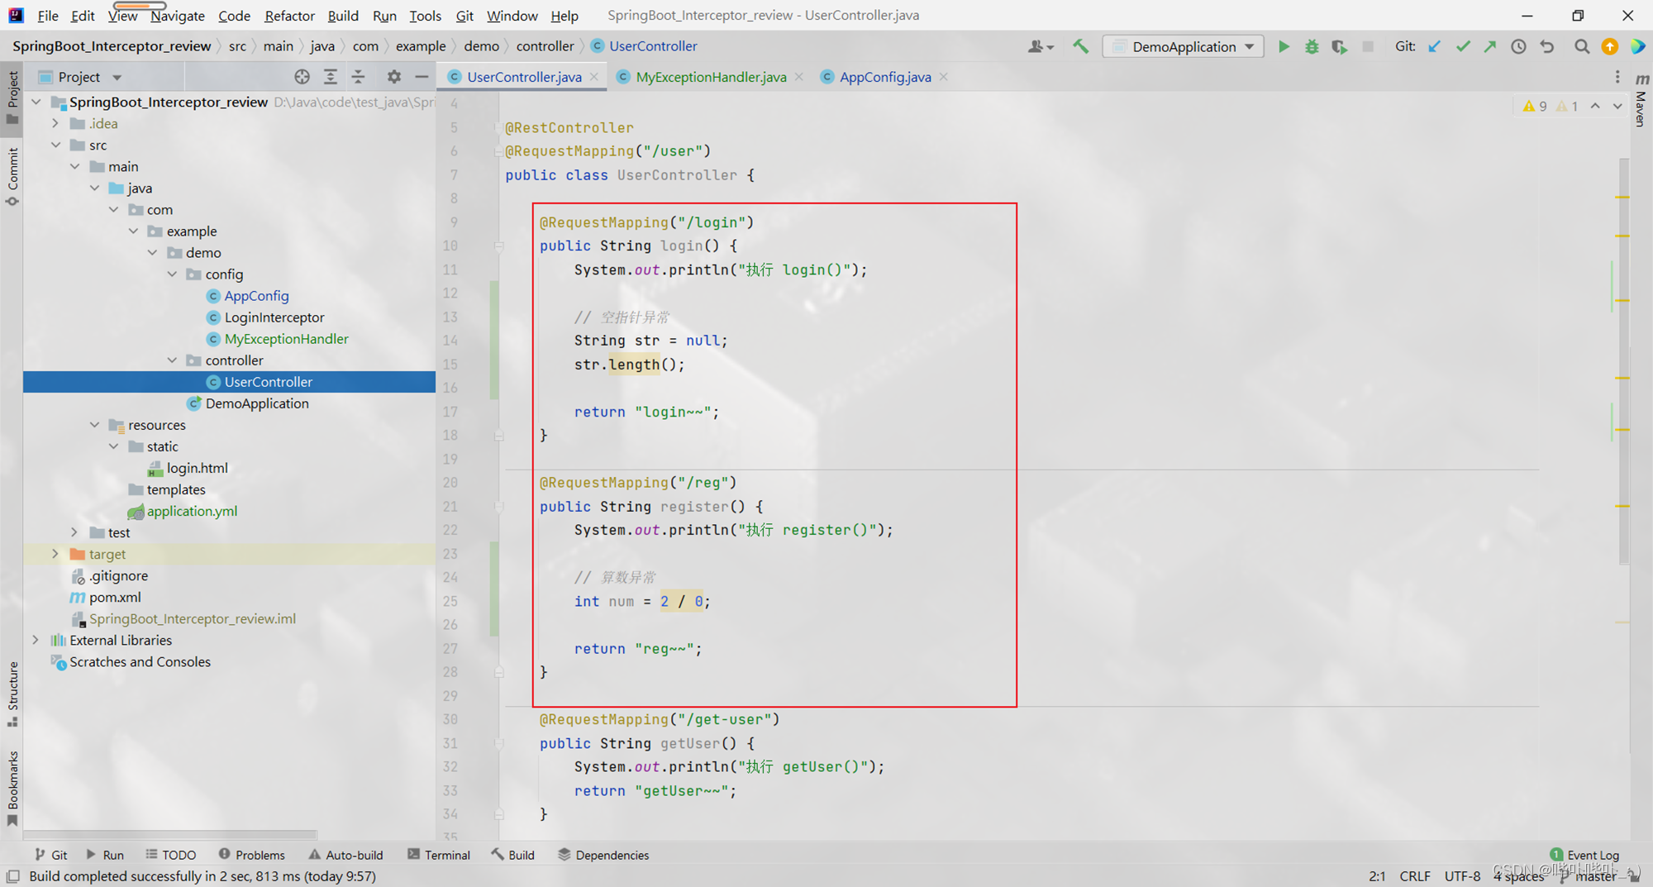Click the CRLF line separator indicator
The width and height of the screenshot is (1653, 887).
[x=1415, y=876]
